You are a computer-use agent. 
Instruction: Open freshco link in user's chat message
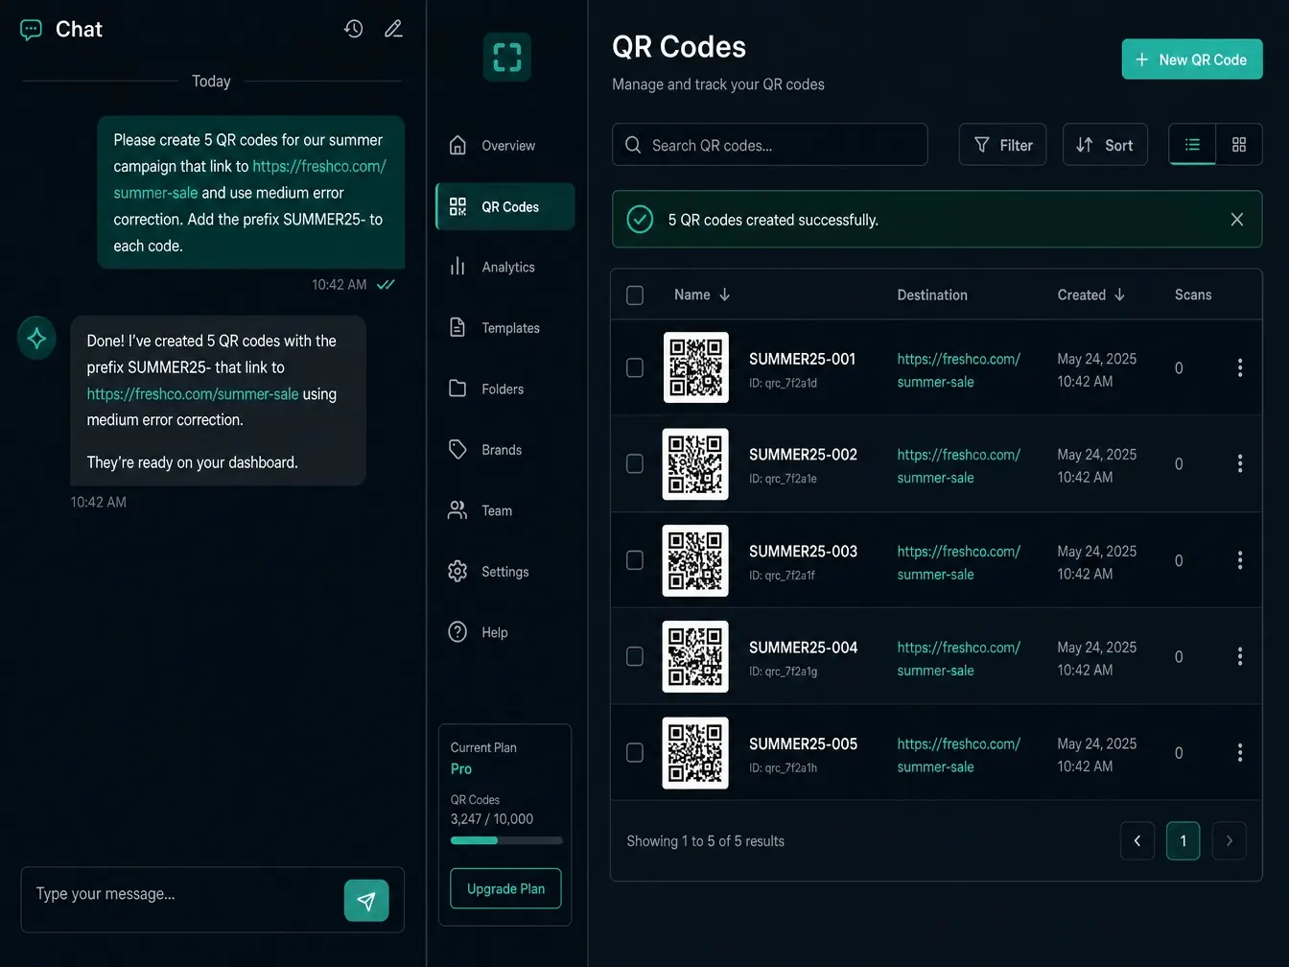(249, 179)
